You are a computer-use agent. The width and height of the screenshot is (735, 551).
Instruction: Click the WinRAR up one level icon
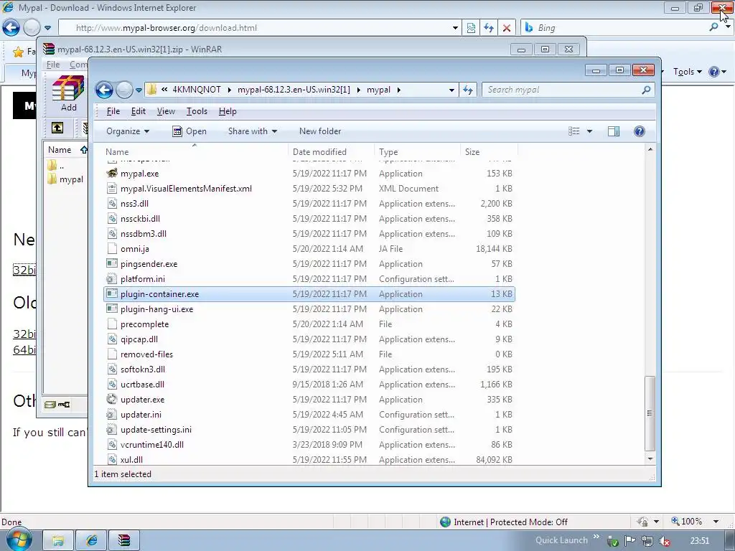pyautogui.click(x=57, y=128)
